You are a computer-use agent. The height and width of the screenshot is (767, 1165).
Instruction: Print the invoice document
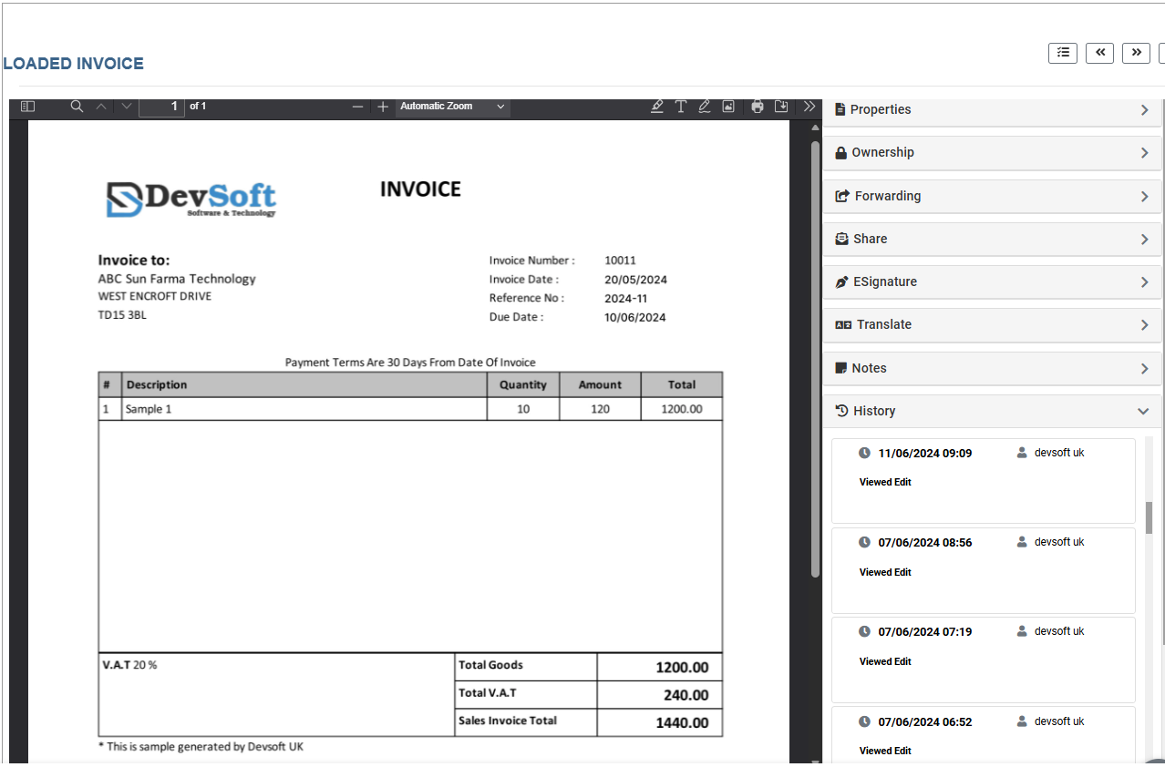(758, 107)
